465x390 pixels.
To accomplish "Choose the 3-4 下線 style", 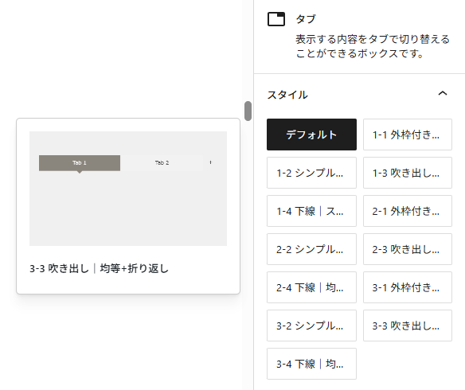I will (311, 364).
